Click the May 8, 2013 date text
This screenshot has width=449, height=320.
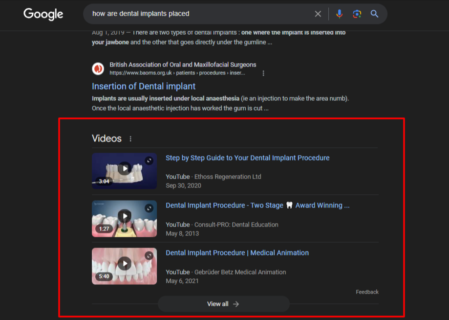click(x=182, y=234)
